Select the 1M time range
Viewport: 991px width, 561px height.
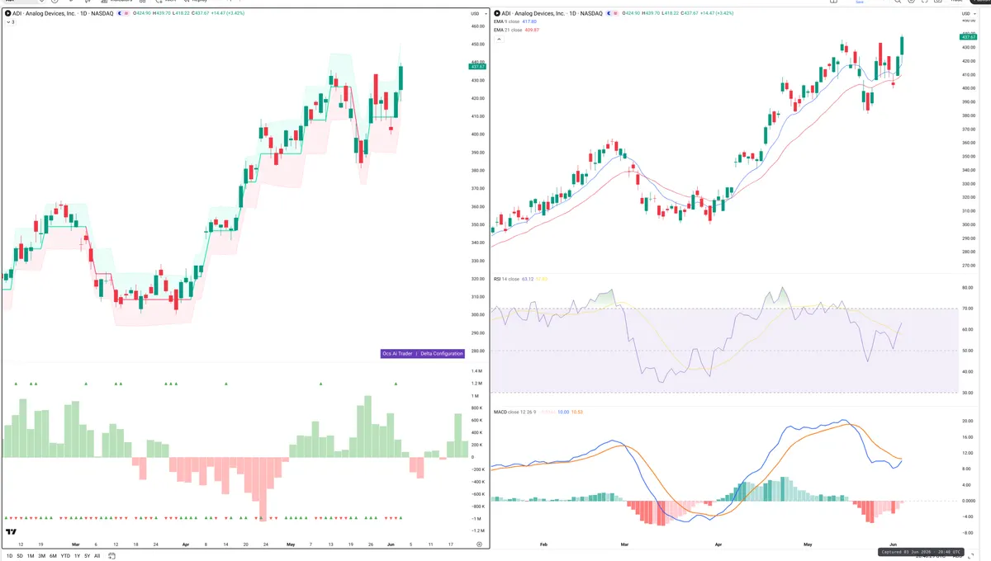[31, 556]
